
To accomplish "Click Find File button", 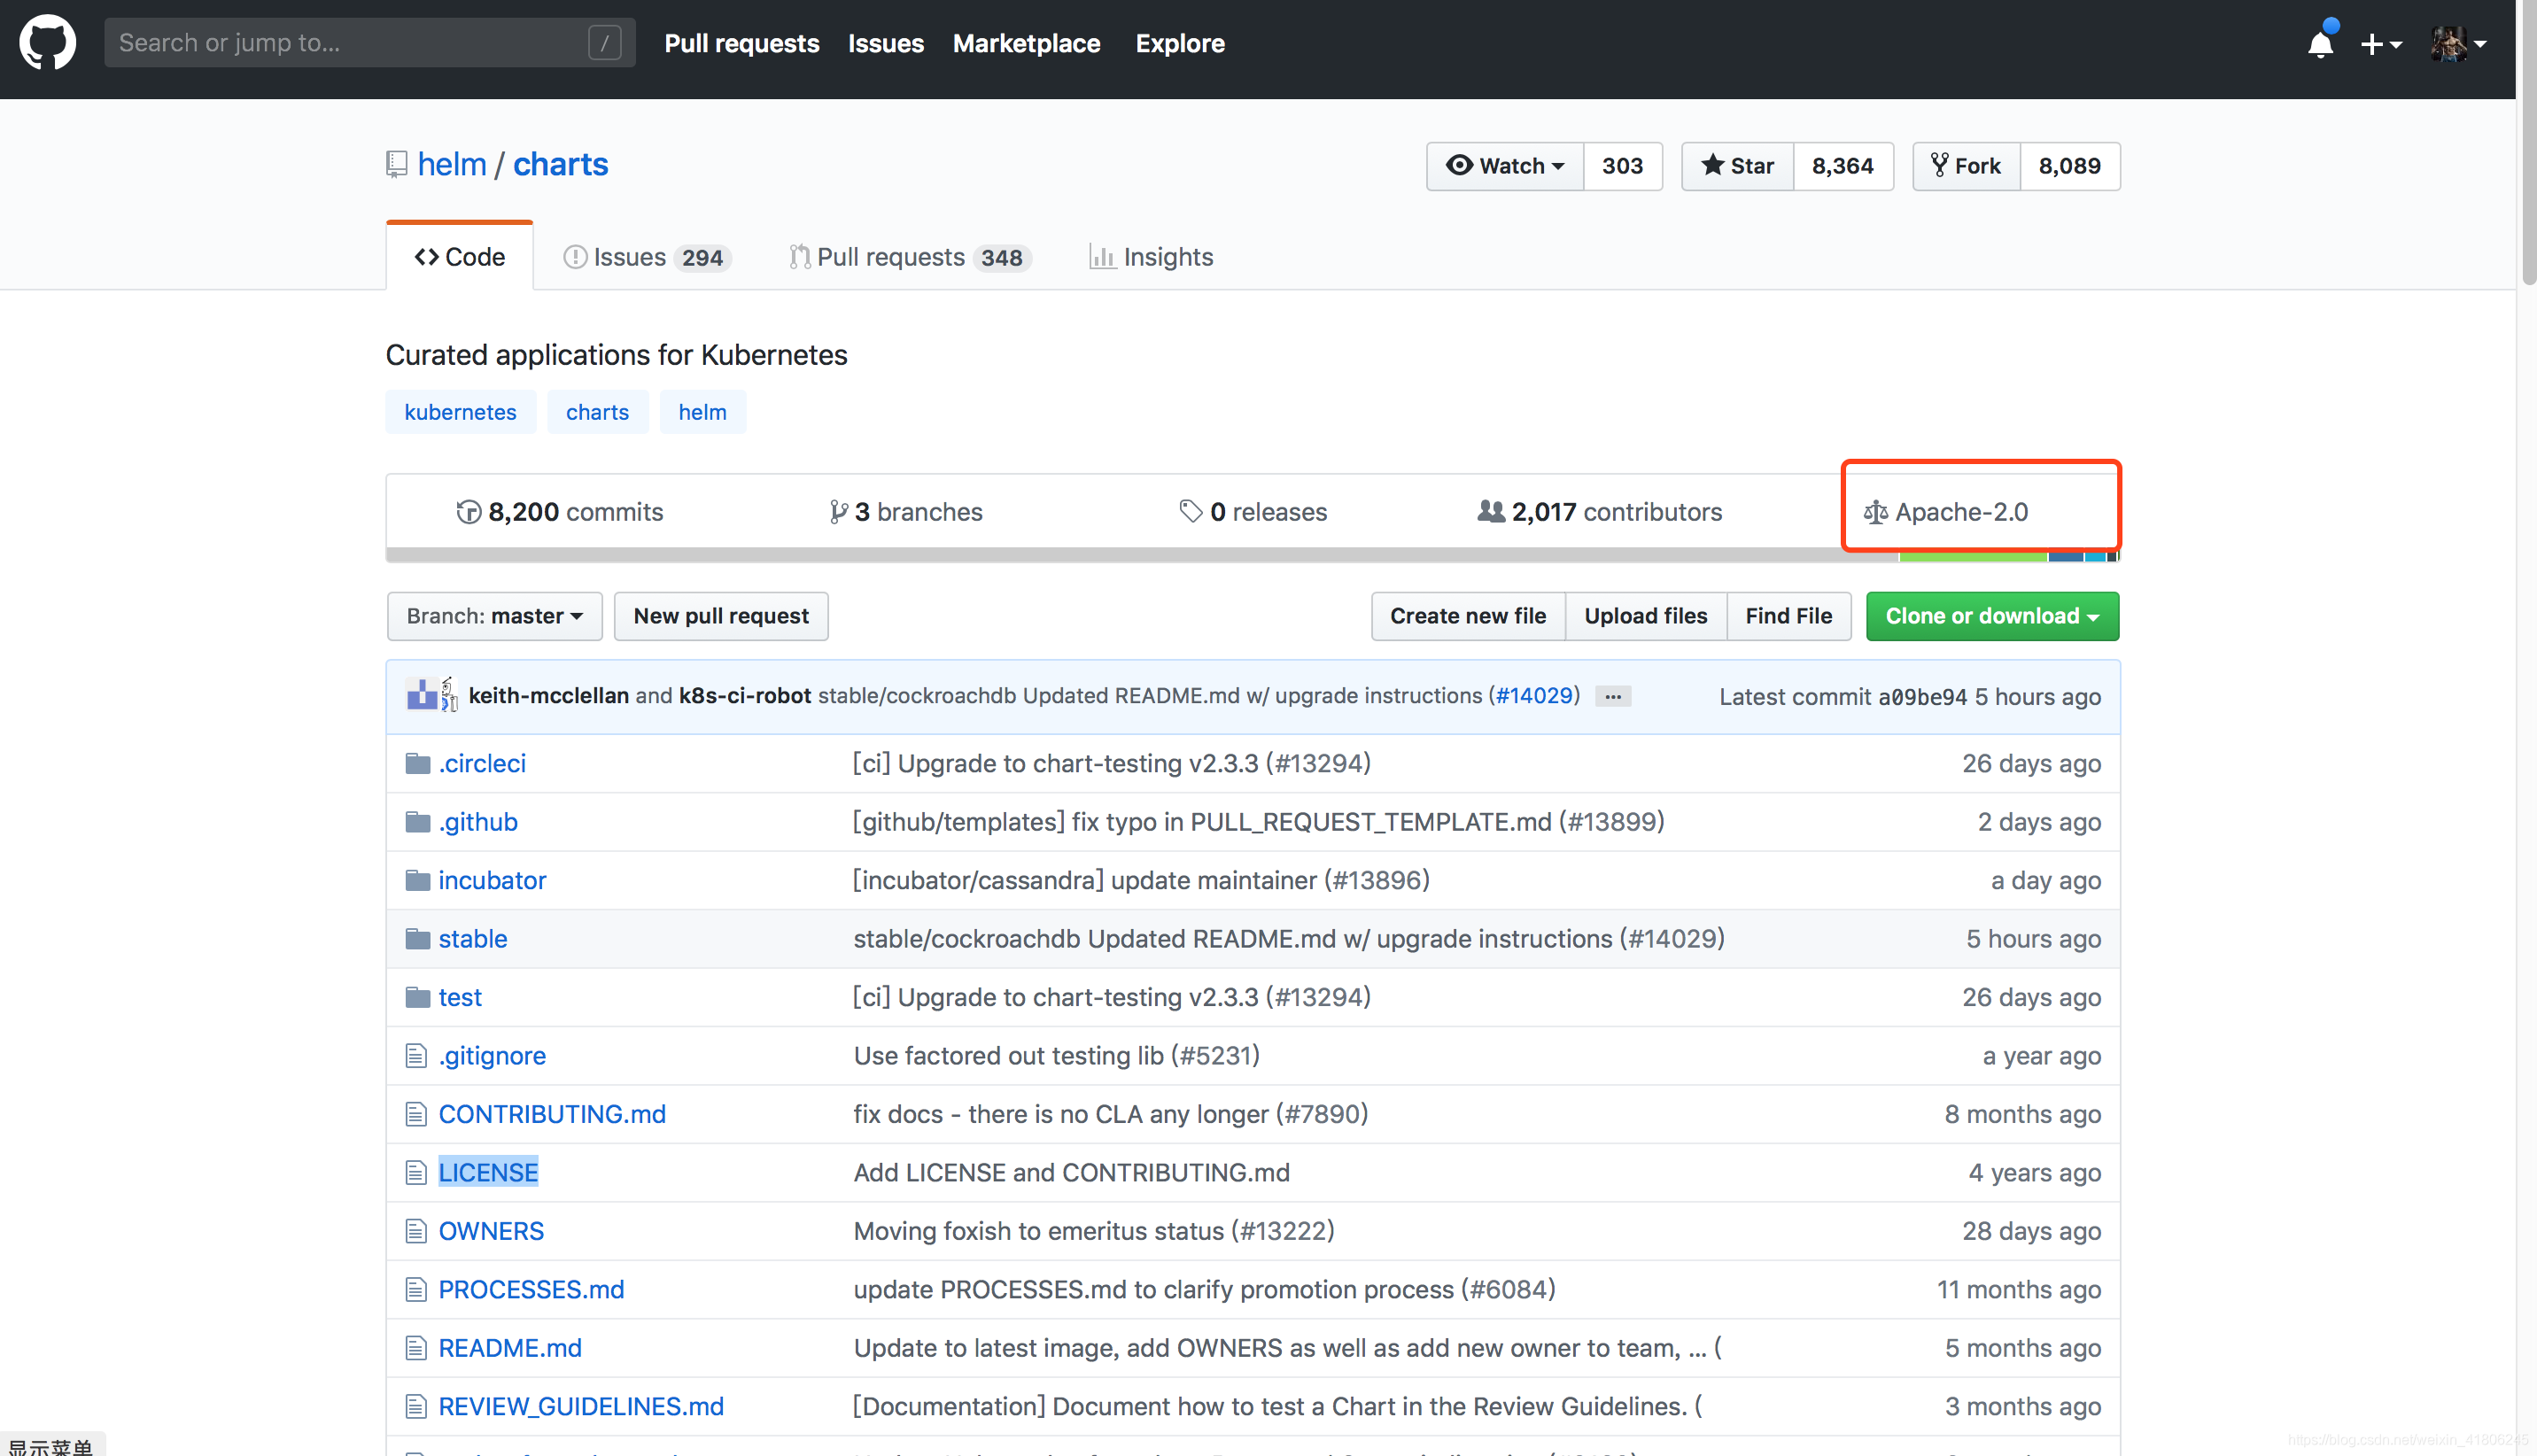I will [1789, 616].
